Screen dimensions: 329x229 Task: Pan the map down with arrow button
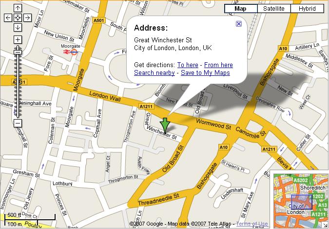click(x=18, y=27)
